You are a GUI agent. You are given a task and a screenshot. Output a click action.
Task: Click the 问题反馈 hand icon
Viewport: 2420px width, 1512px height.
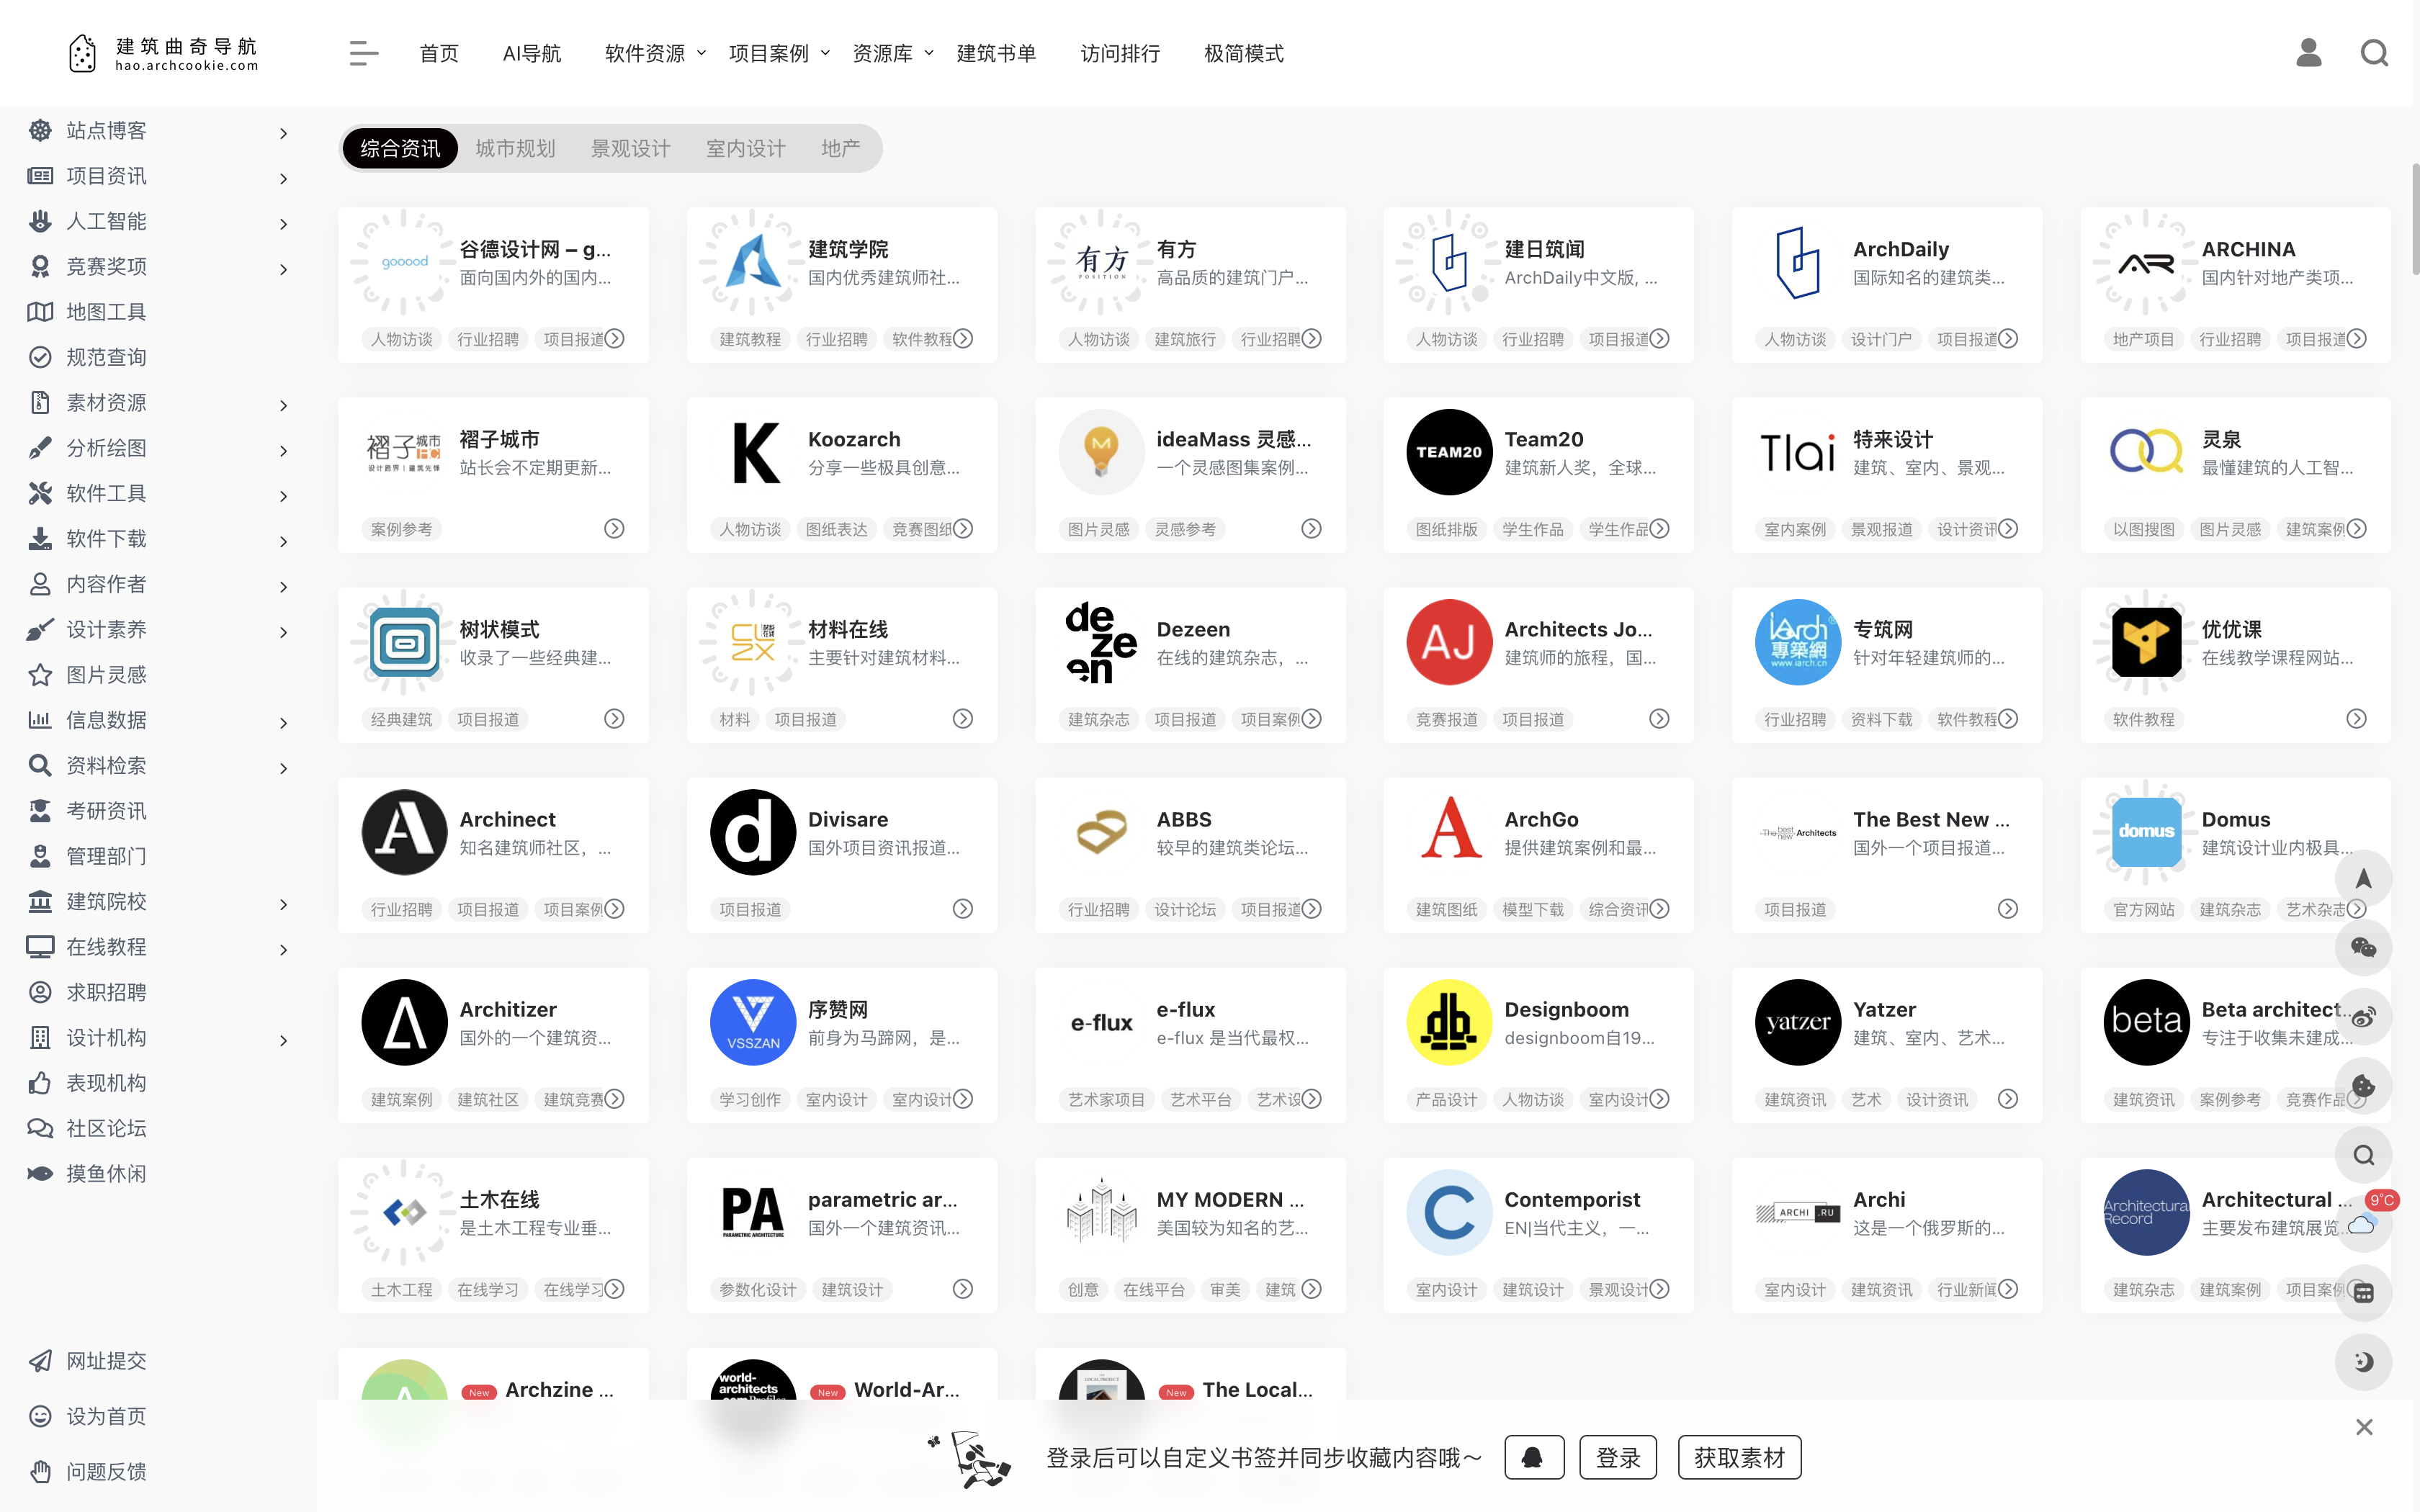tap(40, 1471)
